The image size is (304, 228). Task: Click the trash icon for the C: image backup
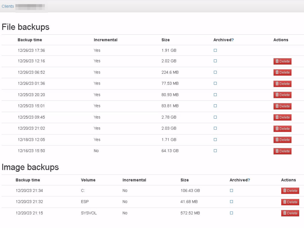[x=285, y=191]
